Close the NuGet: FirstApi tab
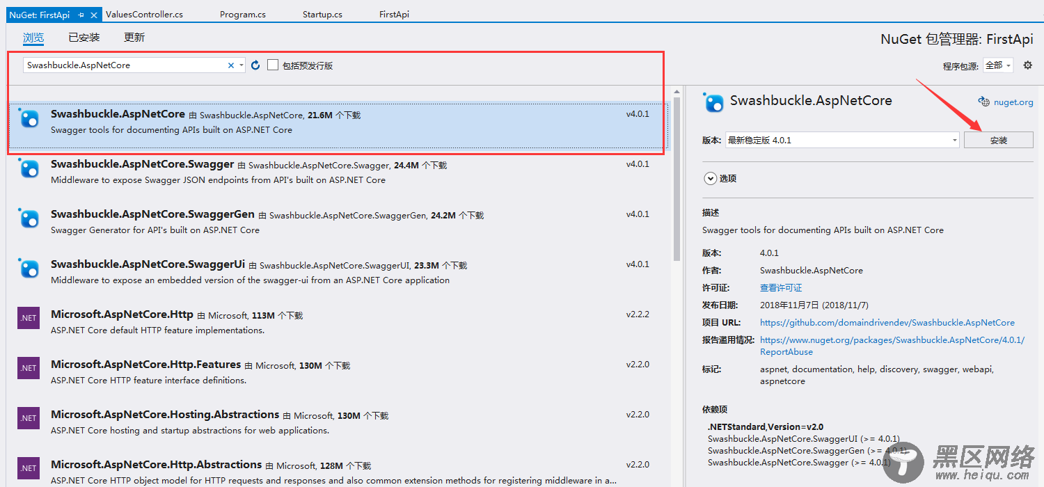 tap(94, 15)
